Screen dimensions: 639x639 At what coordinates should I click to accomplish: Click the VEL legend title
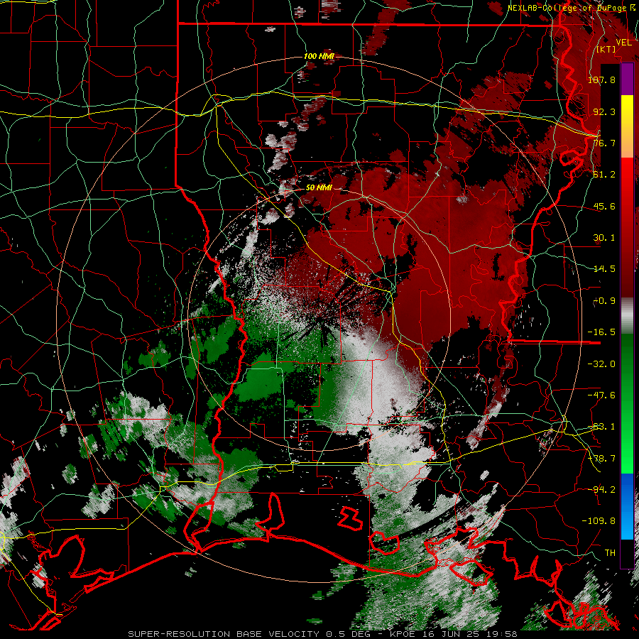click(623, 43)
